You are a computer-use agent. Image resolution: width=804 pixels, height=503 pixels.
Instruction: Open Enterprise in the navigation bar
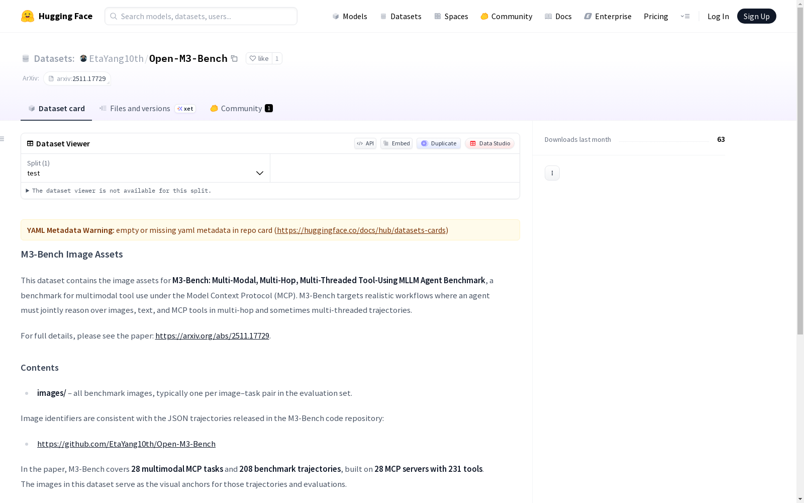pos(608,16)
